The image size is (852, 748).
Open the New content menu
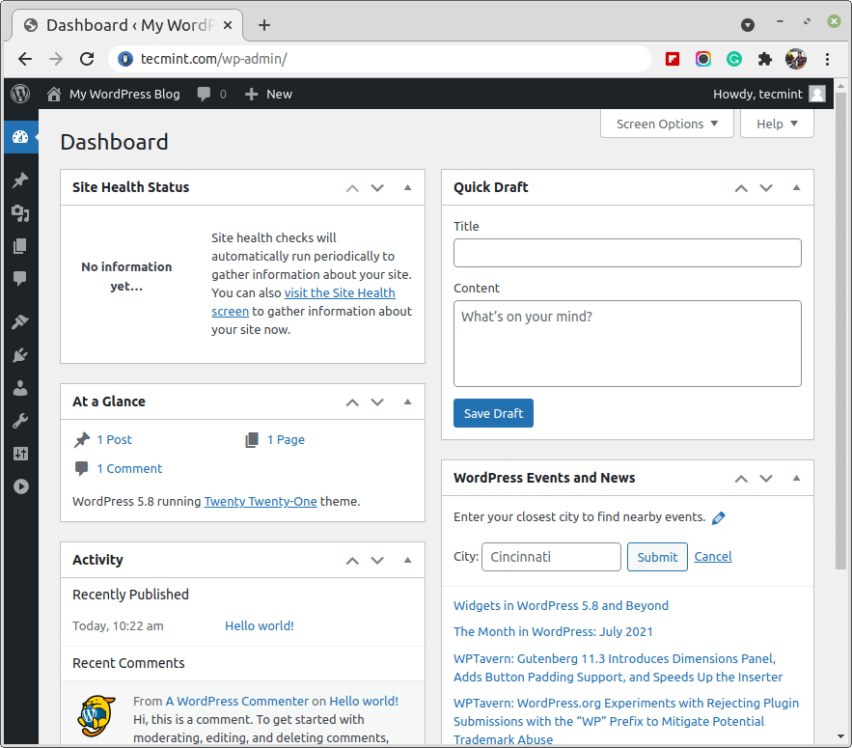(x=268, y=94)
